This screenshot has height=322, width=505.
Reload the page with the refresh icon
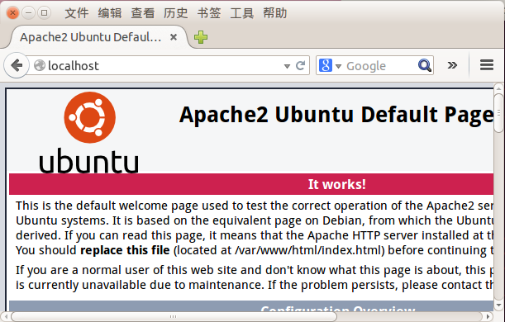click(x=300, y=65)
